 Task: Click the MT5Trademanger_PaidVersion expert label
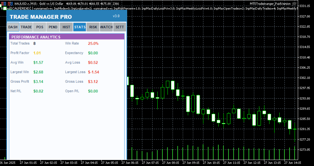click(x=270, y=3)
